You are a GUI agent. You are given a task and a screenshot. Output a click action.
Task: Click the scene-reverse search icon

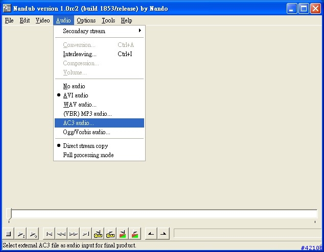point(123,234)
